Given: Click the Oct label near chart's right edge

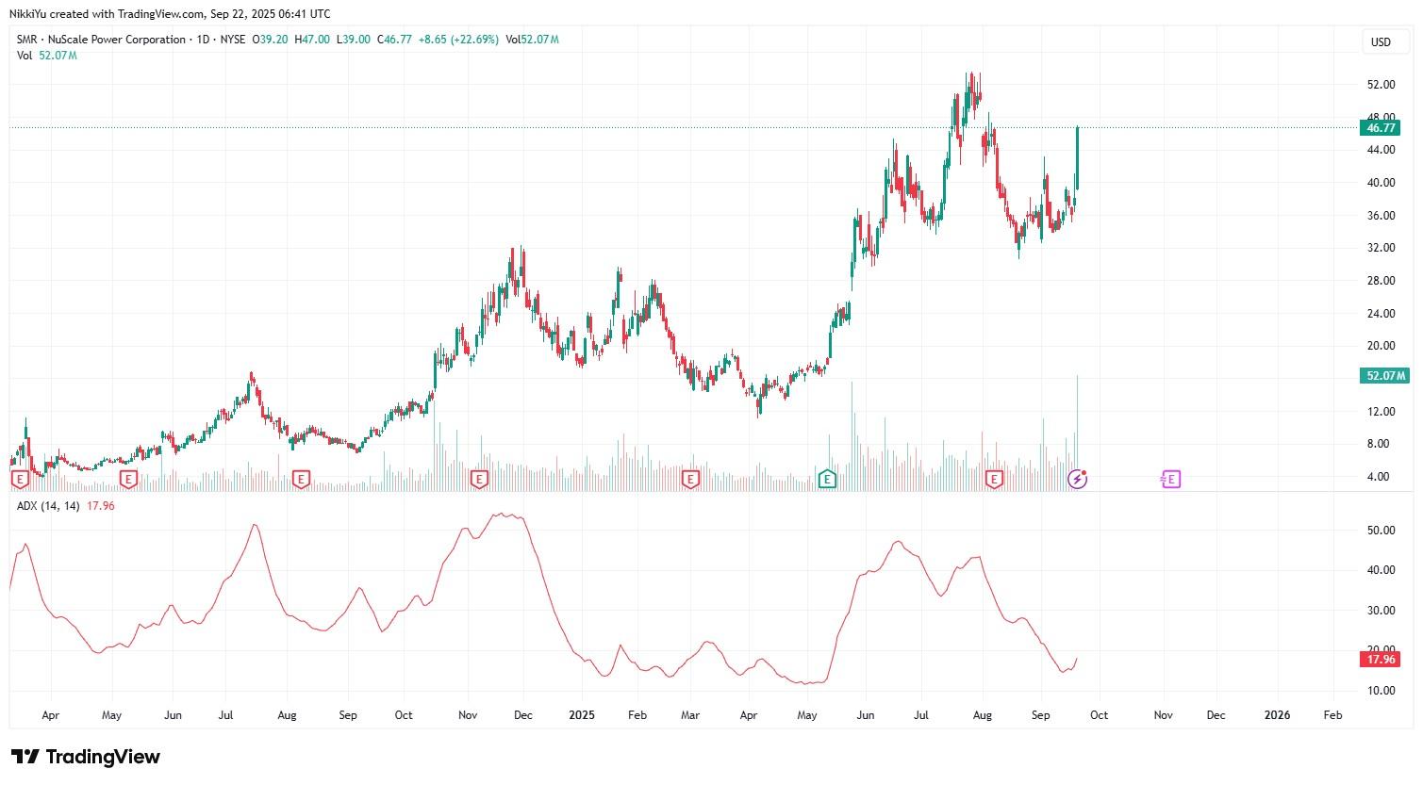Looking at the screenshot, I should (1099, 715).
